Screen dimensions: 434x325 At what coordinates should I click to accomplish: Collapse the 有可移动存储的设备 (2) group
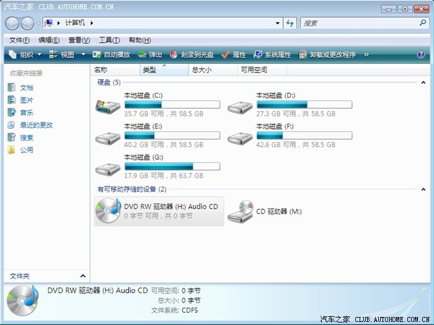click(x=423, y=189)
